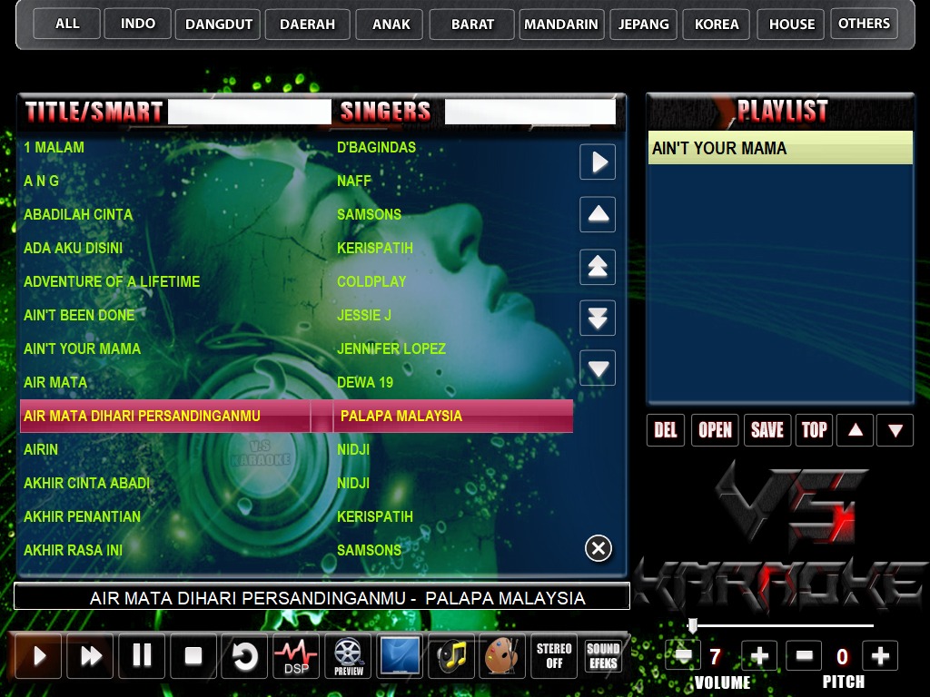This screenshot has height=697, width=930.
Task: Switch to the HOUSE category
Action: [x=791, y=24]
